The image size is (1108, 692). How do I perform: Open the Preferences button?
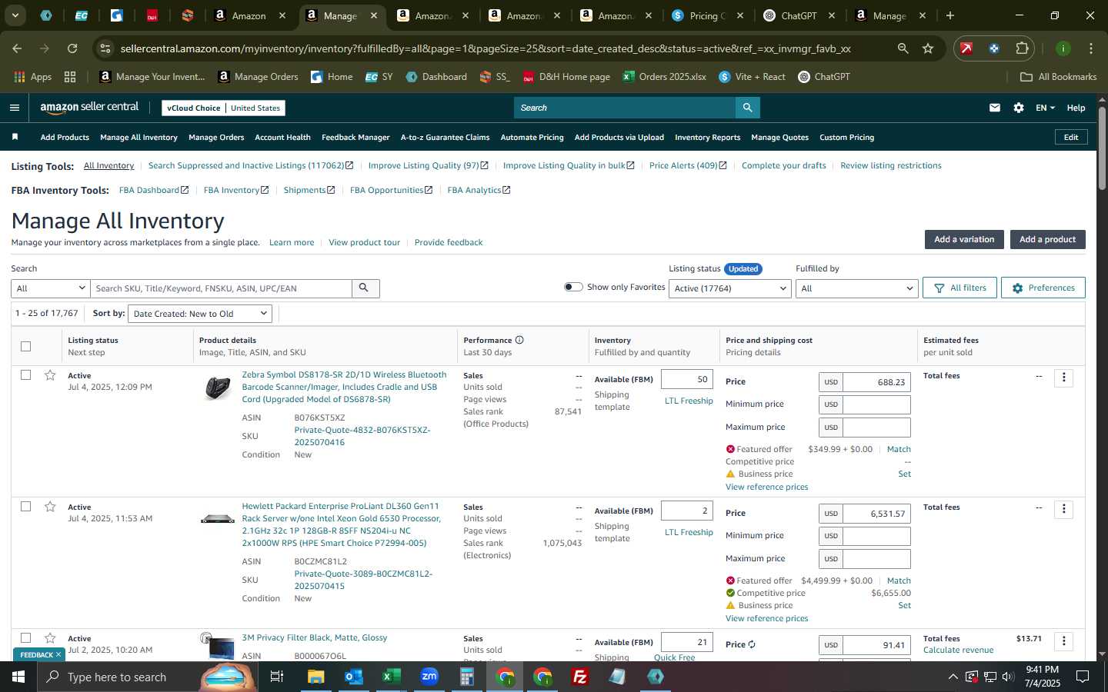coord(1043,288)
